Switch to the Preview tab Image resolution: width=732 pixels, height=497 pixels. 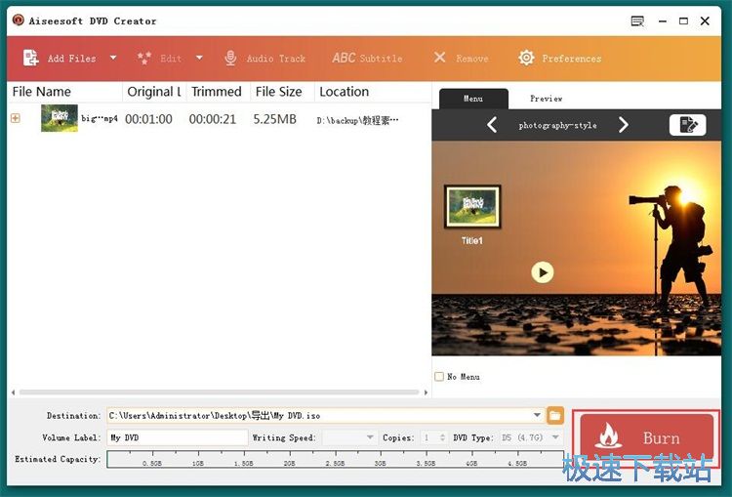tap(547, 99)
